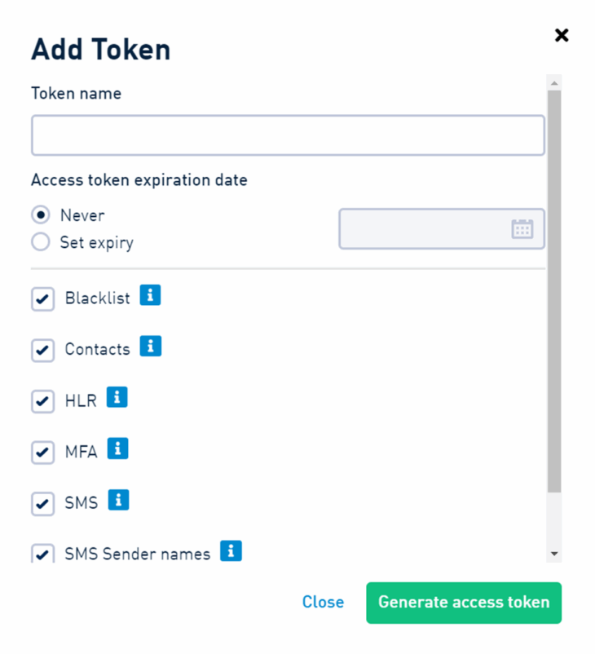The width and height of the screenshot is (595, 654).
Task: Select the Never expiration radio button
Action: (x=40, y=215)
